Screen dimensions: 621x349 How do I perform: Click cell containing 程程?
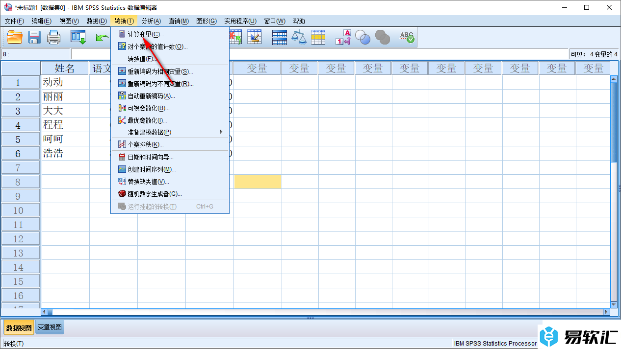65,125
